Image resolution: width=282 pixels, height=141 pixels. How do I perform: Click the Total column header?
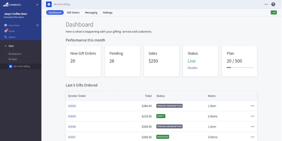[x=148, y=96]
